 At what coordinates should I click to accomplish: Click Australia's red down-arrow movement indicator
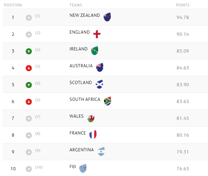click(x=29, y=68)
